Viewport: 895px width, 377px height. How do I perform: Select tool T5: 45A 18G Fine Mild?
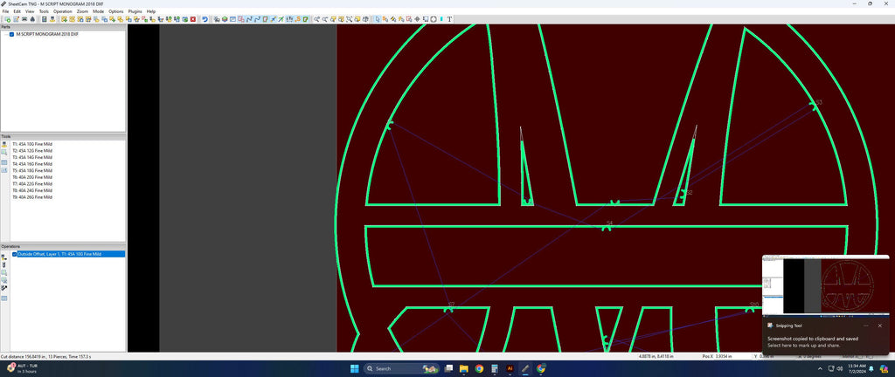[32, 170]
